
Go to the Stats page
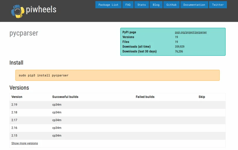point(142,5)
